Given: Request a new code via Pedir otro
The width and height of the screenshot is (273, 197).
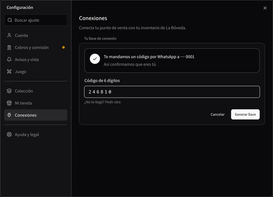Looking at the screenshot, I should coord(113,102).
